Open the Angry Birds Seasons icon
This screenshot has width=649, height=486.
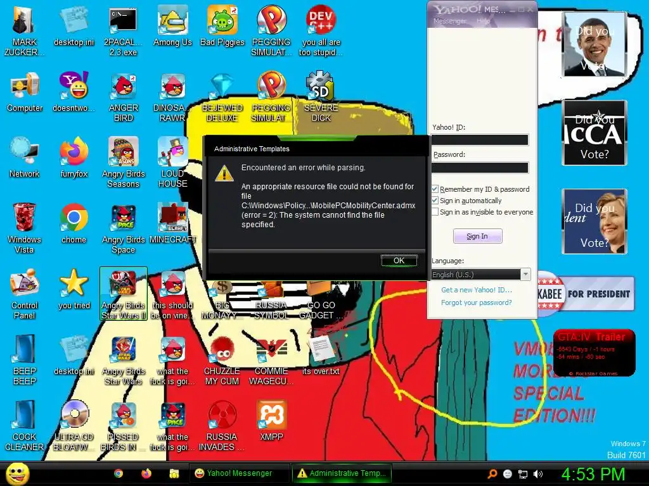(x=123, y=163)
